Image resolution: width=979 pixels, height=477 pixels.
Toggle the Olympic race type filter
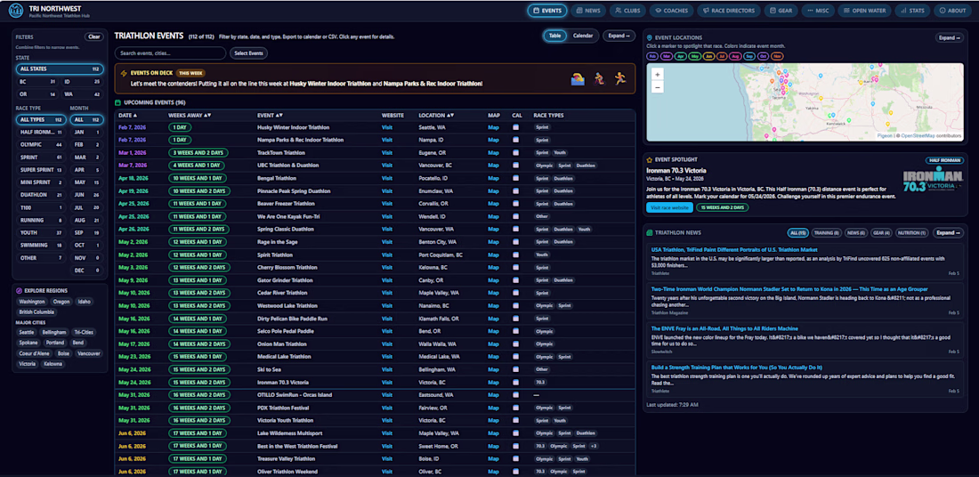pos(41,144)
